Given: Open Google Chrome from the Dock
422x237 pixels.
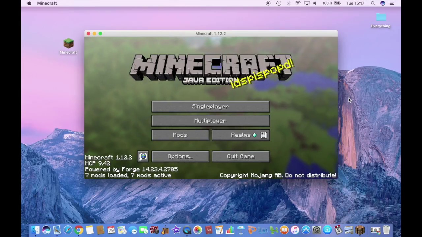Looking at the screenshot, I should point(78,230).
